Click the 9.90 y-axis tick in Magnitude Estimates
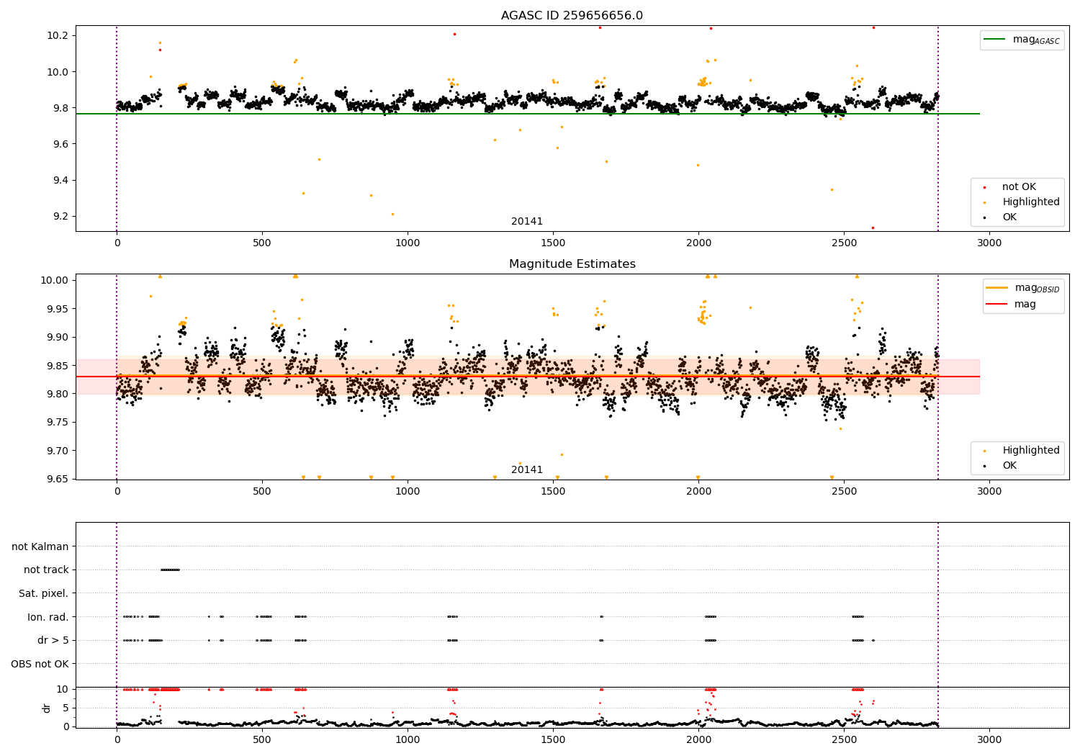1080x756 pixels. pos(58,337)
